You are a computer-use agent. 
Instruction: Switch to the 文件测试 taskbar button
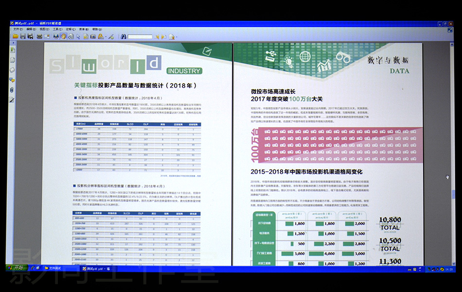point(54,268)
